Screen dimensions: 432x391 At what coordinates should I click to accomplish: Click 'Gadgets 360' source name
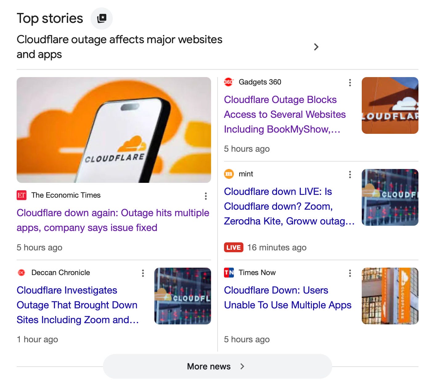[x=260, y=82]
